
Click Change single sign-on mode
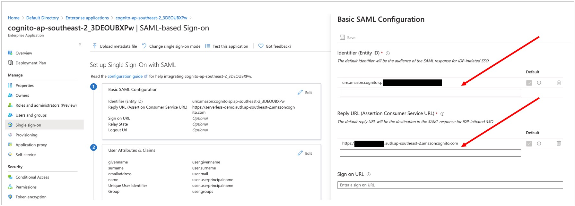coord(175,46)
